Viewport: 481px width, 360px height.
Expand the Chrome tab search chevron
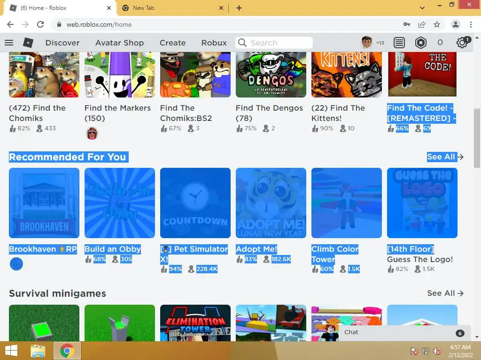click(422, 8)
